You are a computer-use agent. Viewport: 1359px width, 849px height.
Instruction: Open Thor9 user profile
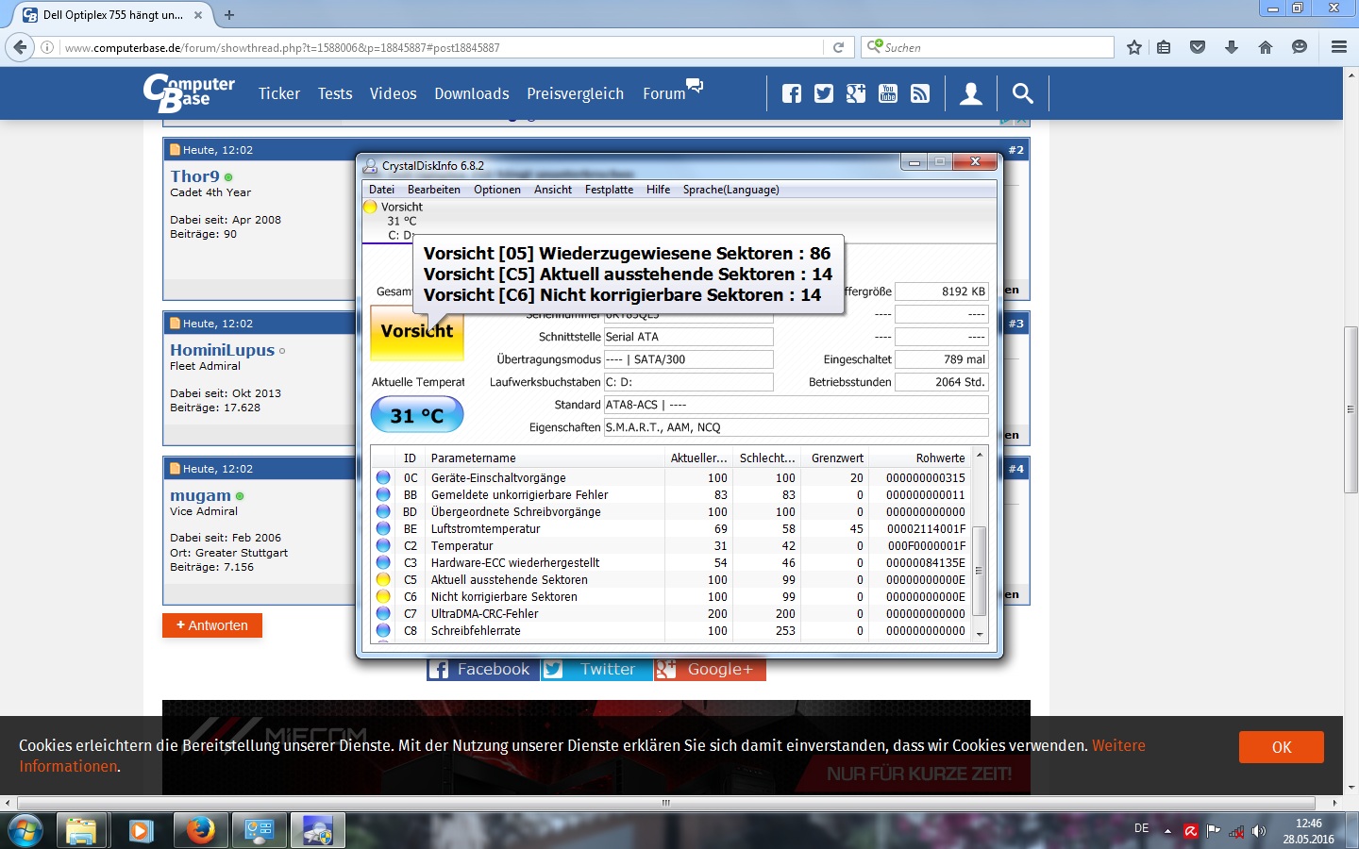pos(194,176)
